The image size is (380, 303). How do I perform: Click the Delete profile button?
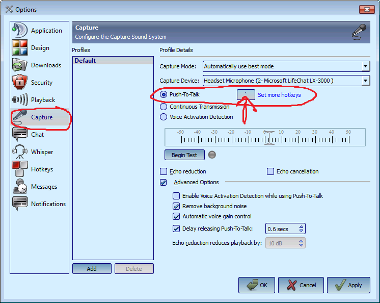tap(134, 268)
